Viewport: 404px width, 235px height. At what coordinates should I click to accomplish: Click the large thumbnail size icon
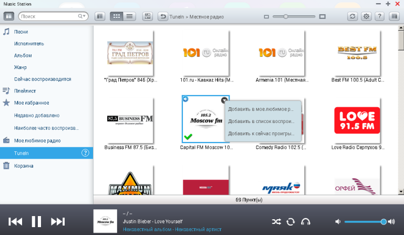point(323,16)
